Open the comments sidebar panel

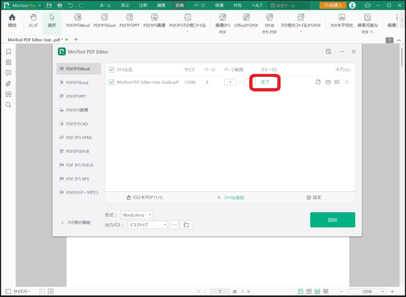[8, 73]
